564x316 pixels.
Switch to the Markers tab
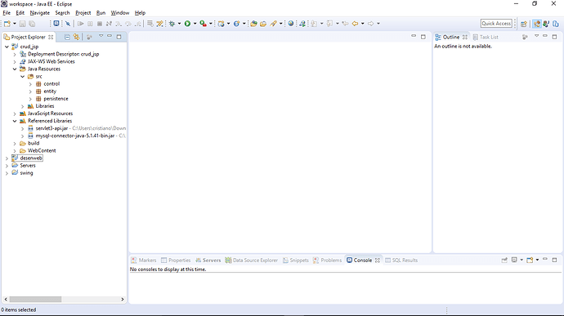tap(144, 260)
